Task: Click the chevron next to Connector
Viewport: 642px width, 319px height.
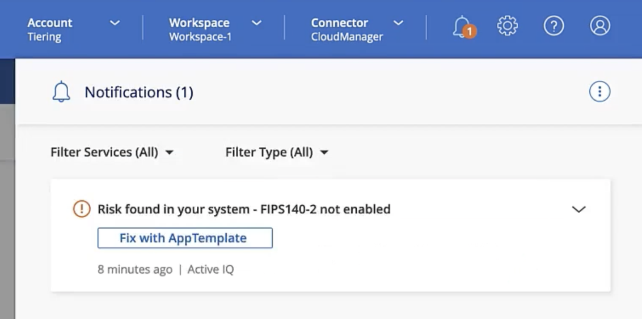Action: pos(398,23)
